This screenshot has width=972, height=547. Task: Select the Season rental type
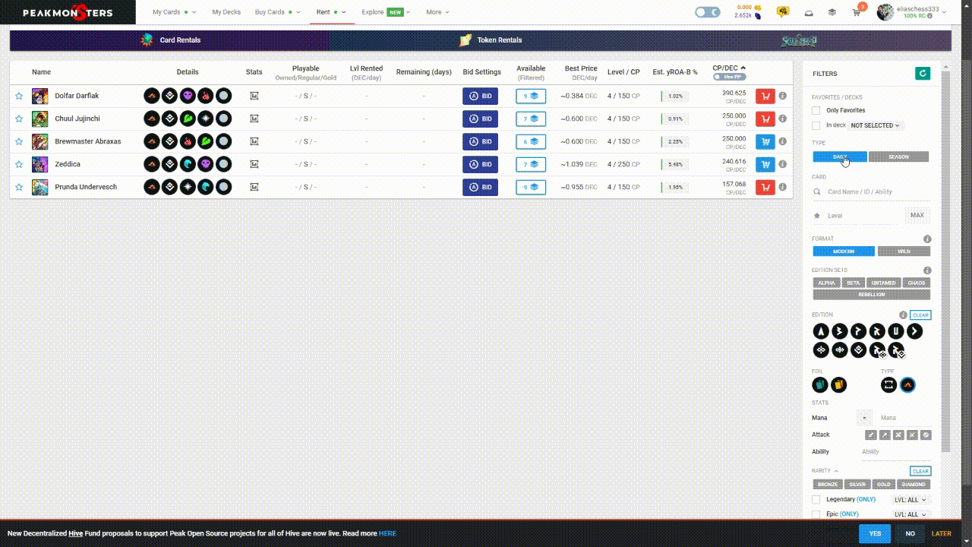[898, 157]
